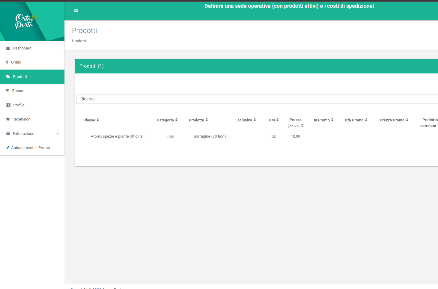
Task: Click the list icon beside Fatturazione
Action: pos(8,133)
